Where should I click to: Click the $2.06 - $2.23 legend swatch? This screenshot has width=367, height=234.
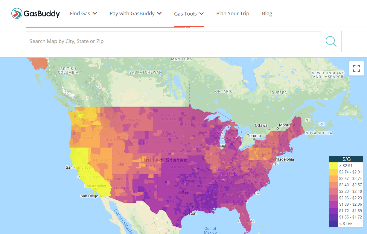[334, 198]
